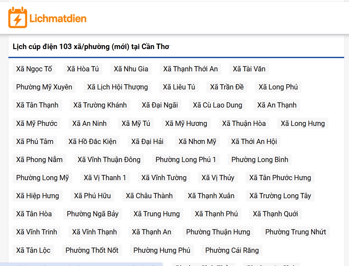Select Xã Thạnh An tag

click(152, 232)
